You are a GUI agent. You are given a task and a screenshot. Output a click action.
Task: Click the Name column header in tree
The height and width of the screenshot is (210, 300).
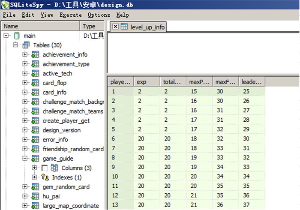pyautogui.click(x=40, y=26)
